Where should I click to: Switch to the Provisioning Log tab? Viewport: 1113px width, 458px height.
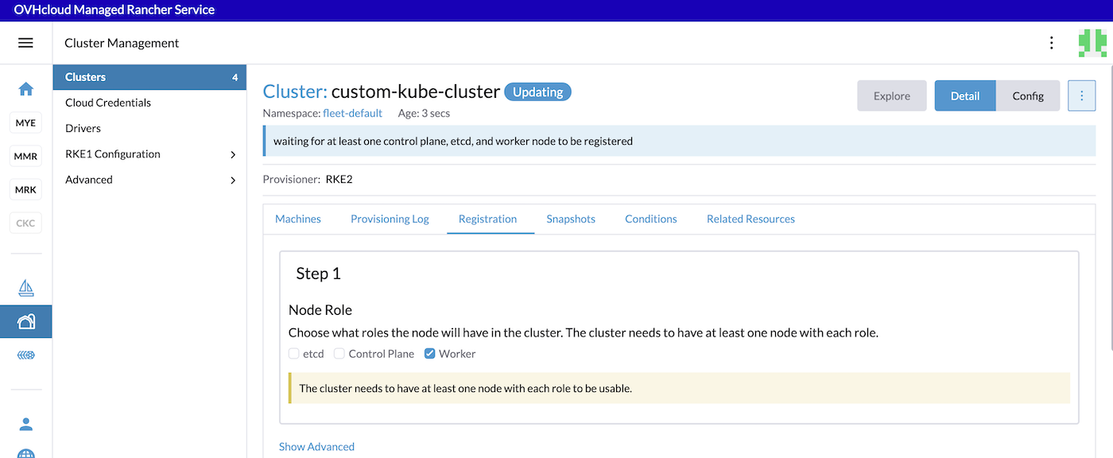[x=390, y=218]
